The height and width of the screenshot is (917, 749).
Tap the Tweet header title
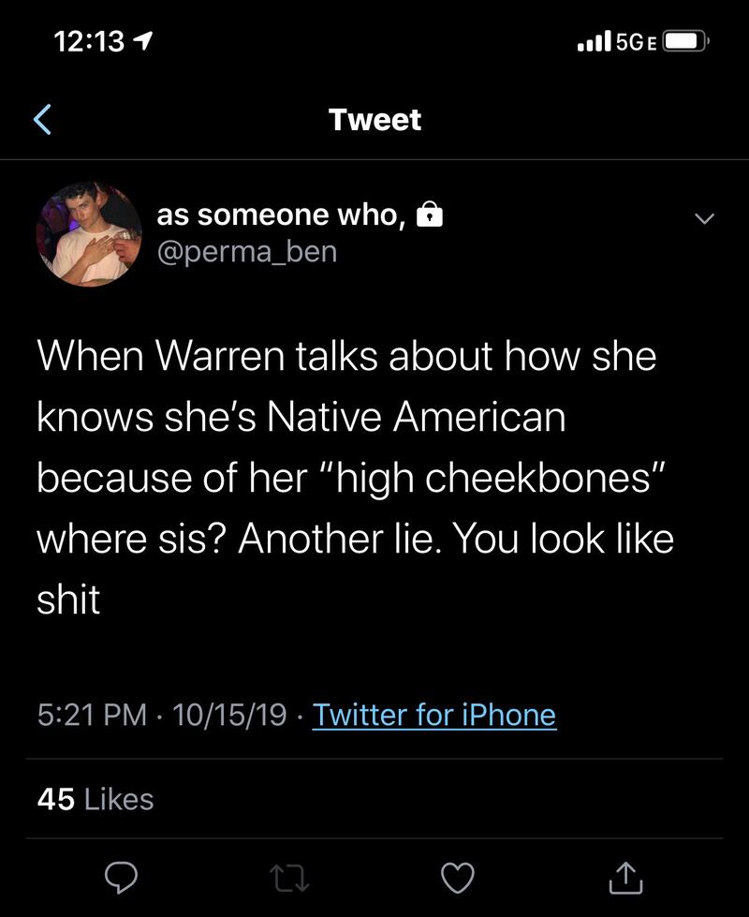tap(374, 120)
